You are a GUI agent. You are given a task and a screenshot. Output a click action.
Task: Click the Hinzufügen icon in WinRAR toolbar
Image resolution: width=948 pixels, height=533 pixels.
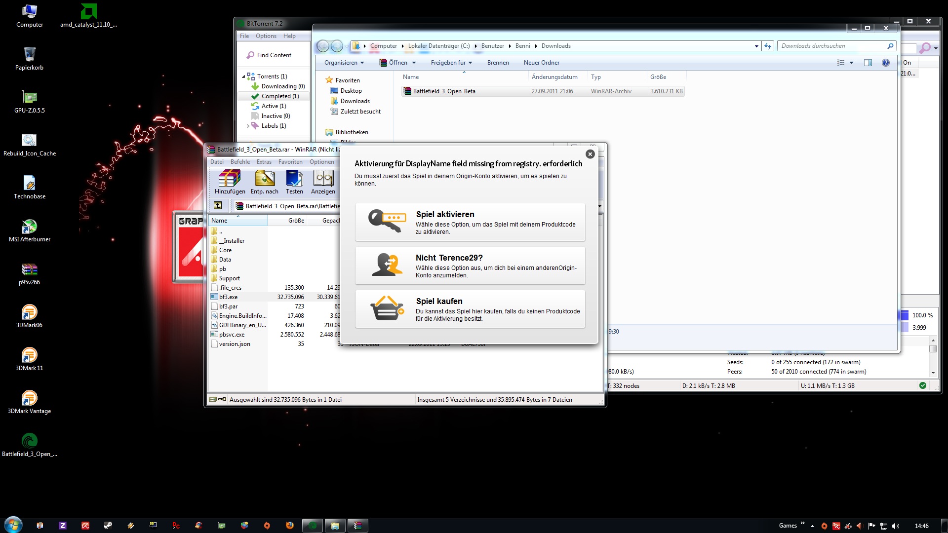(230, 182)
